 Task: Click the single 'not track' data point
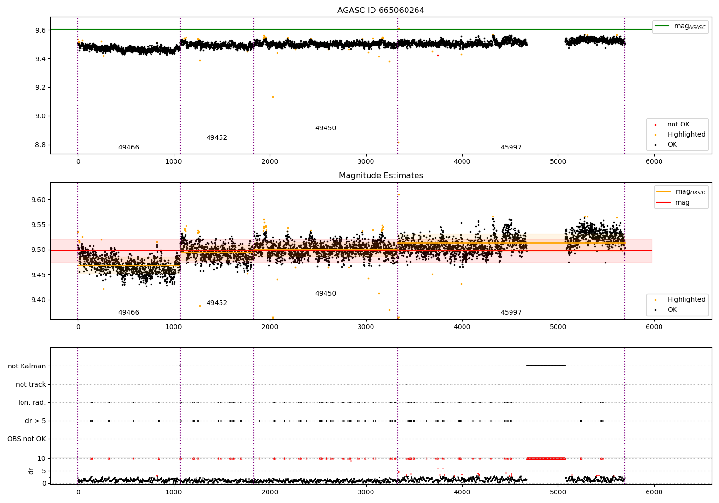[x=406, y=384]
